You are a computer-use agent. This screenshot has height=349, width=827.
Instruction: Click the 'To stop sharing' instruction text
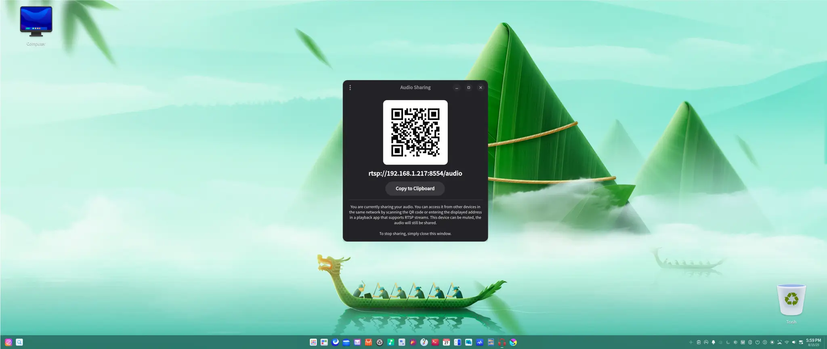415,233
